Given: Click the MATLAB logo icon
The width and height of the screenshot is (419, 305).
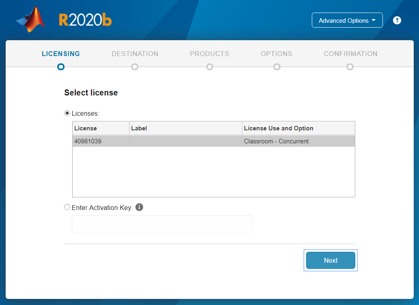Looking at the screenshot, I should tap(31, 19).
